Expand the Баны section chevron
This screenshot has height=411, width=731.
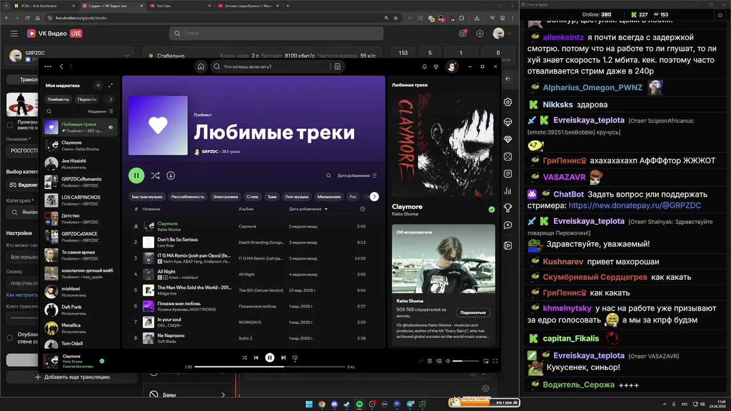pos(224,394)
